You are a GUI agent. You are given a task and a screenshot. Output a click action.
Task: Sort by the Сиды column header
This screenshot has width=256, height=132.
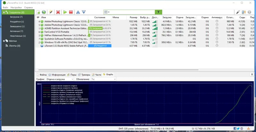click(x=242, y=17)
